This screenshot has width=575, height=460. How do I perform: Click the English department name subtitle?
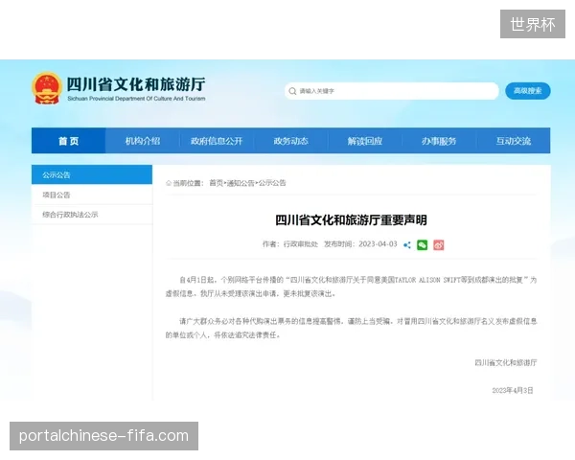click(x=136, y=99)
